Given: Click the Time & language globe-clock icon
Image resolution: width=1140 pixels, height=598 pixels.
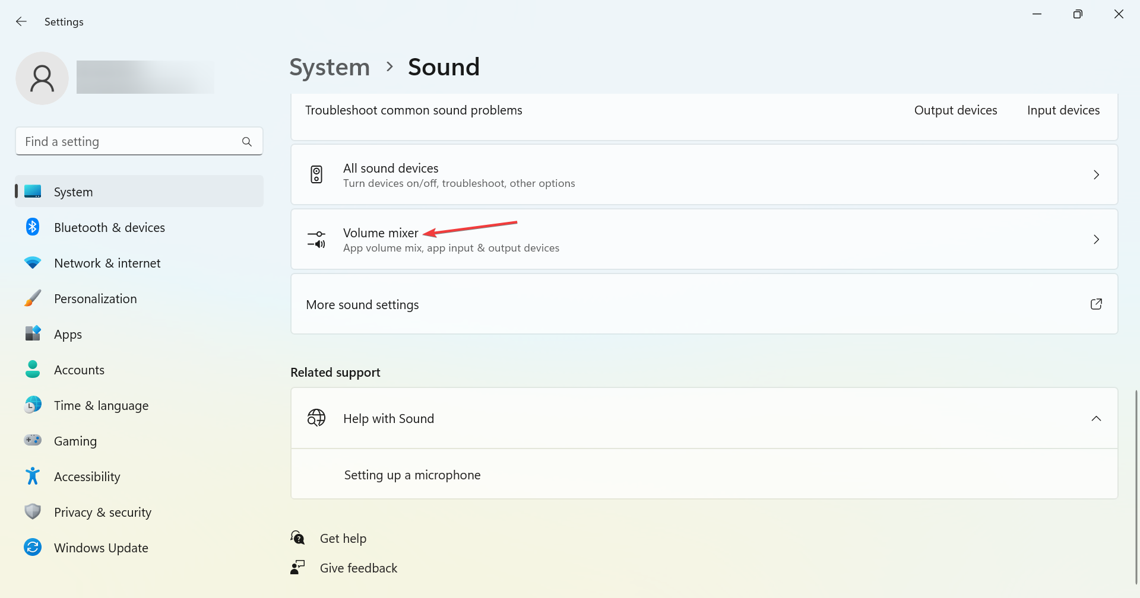Looking at the screenshot, I should pyautogui.click(x=33, y=405).
